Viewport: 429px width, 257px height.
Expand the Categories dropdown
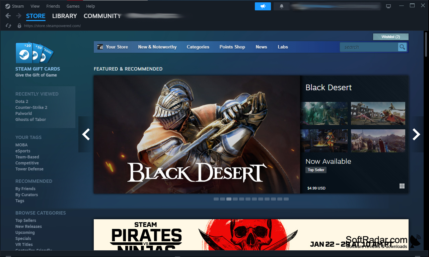click(198, 47)
